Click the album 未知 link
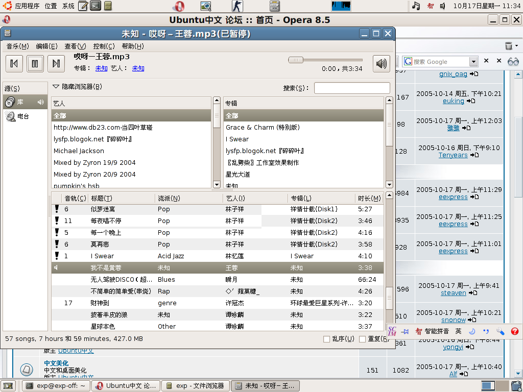523x392 pixels. tap(102, 68)
